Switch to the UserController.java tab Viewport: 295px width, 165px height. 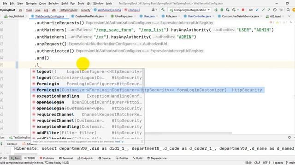[199, 16]
